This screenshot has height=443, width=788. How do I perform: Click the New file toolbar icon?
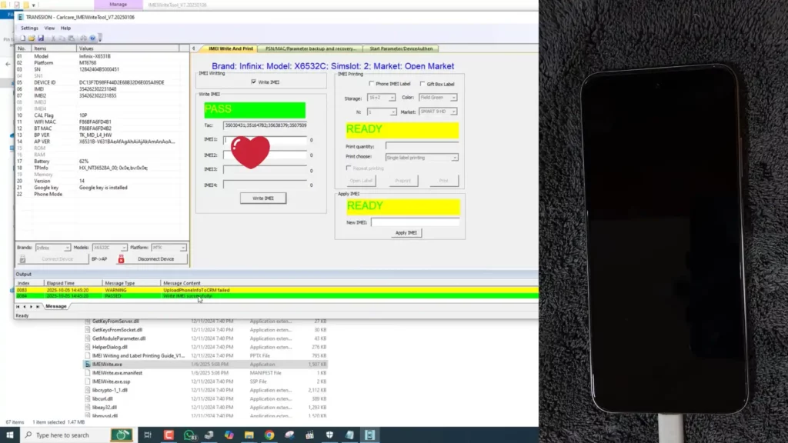pyautogui.click(x=22, y=38)
